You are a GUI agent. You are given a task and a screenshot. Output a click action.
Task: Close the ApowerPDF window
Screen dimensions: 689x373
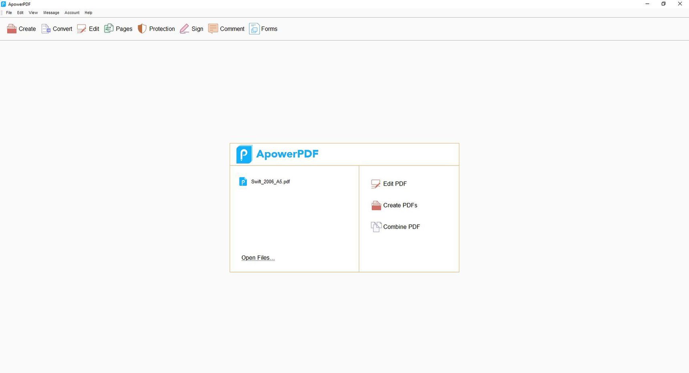tap(680, 4)
